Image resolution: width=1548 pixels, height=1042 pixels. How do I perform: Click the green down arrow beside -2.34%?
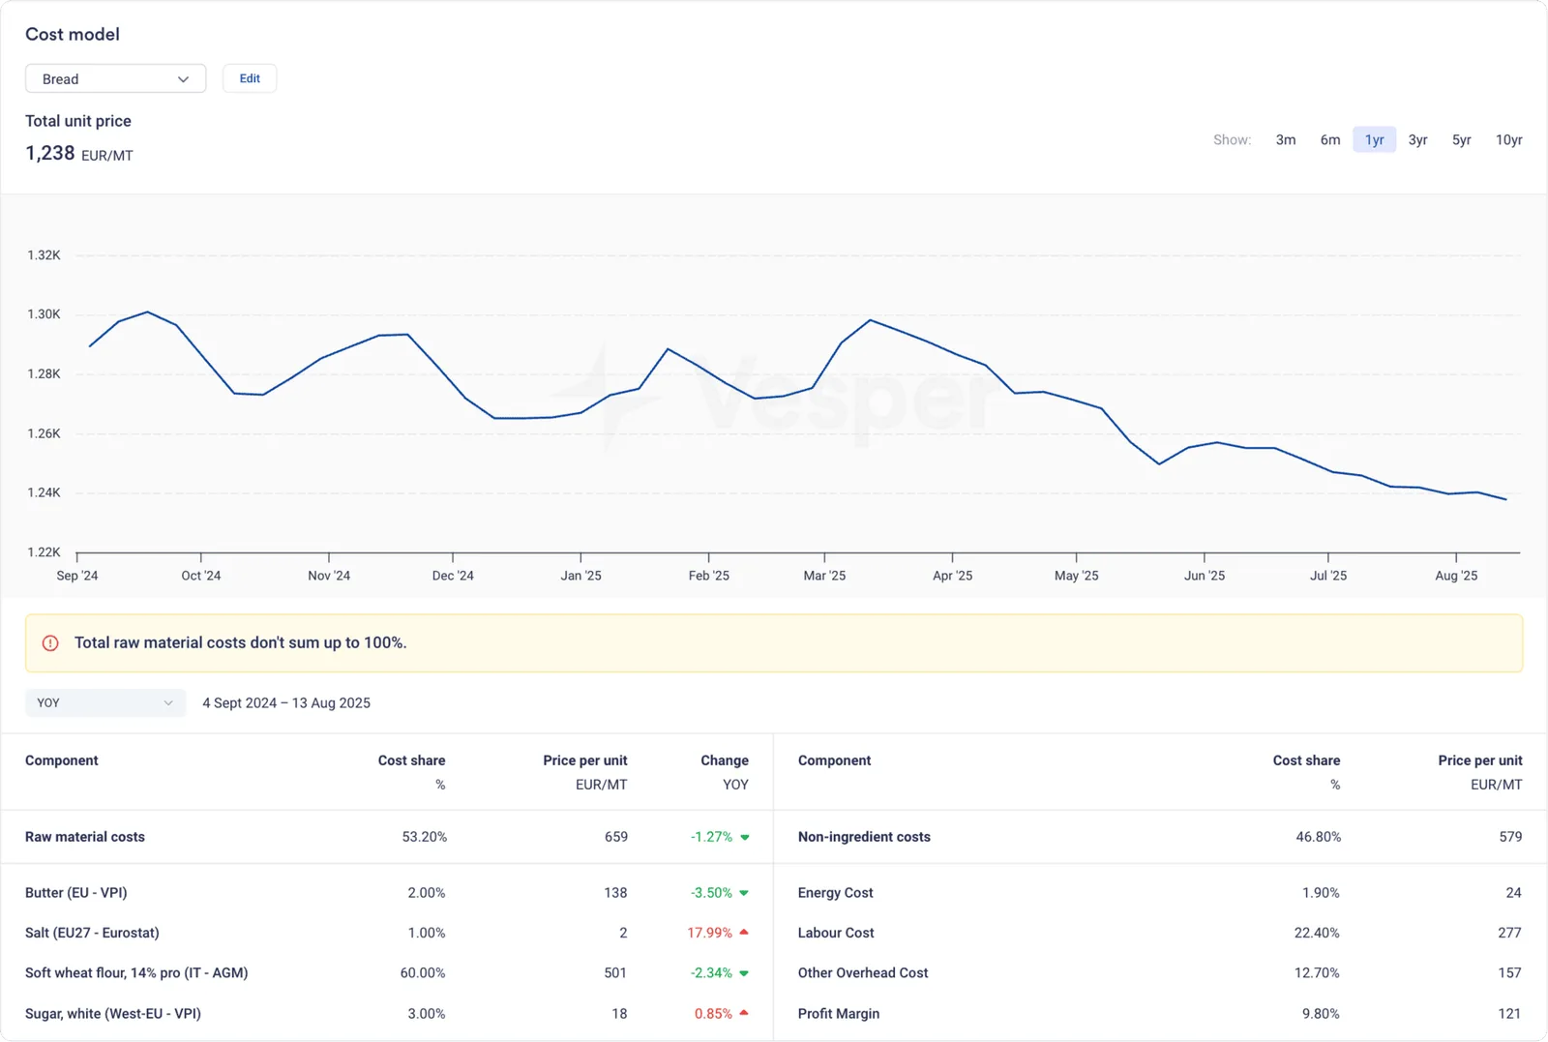point(744,973)
